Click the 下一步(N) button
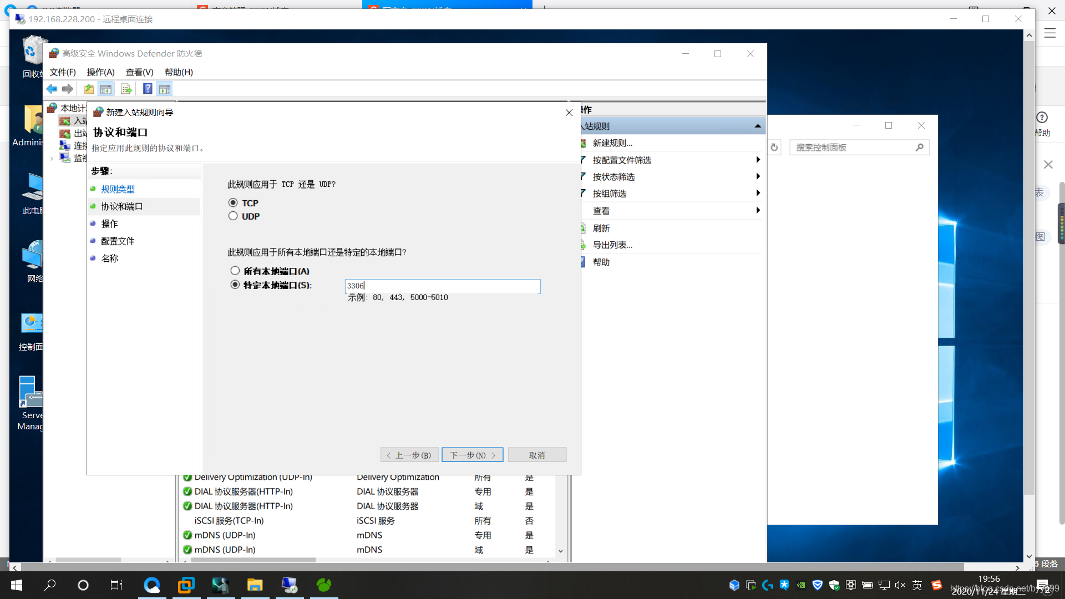The image size is (1065, 599). coord(473,455)
